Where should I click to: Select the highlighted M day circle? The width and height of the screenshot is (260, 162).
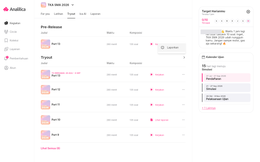248,21
